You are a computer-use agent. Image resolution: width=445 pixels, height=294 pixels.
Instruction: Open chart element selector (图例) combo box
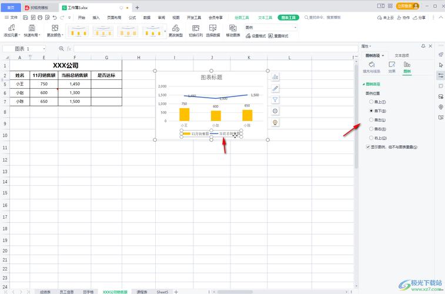[271, 28]
